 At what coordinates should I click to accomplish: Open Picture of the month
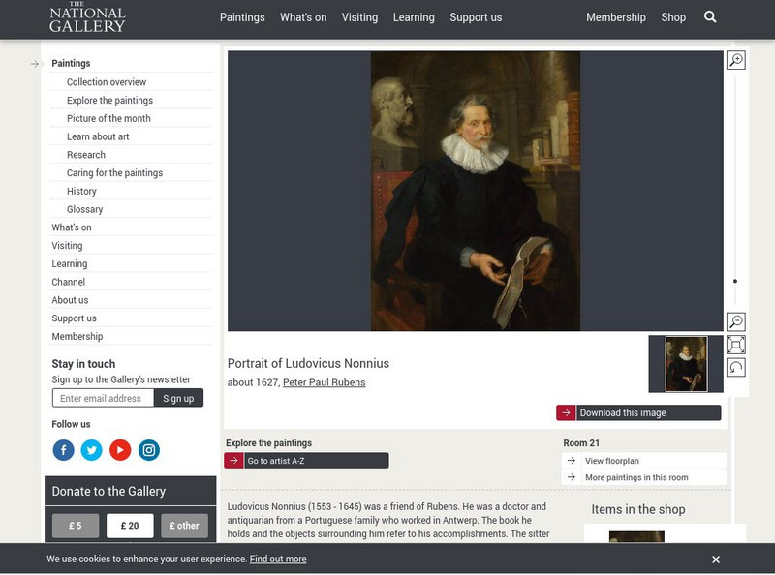pyautogui.click(x=108, y=118)
